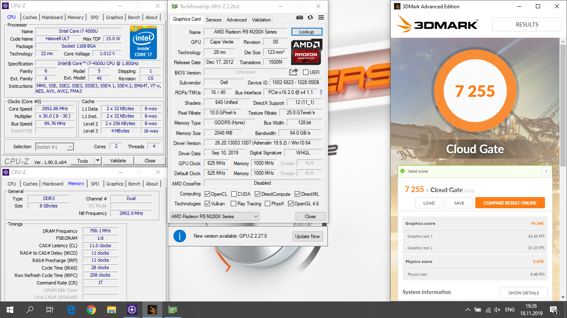The height and width of the screenshot is (318, 567).
Task: Click the Tools button in CPU-Z
Action: pos(83,161)
